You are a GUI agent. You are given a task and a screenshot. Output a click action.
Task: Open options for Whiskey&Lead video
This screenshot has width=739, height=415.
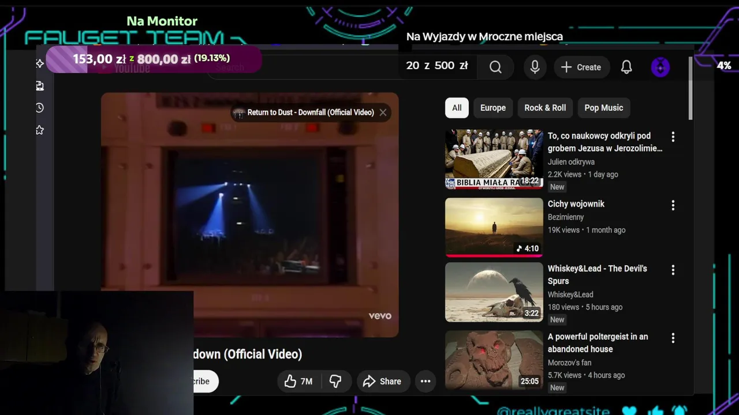pos(673,270)
